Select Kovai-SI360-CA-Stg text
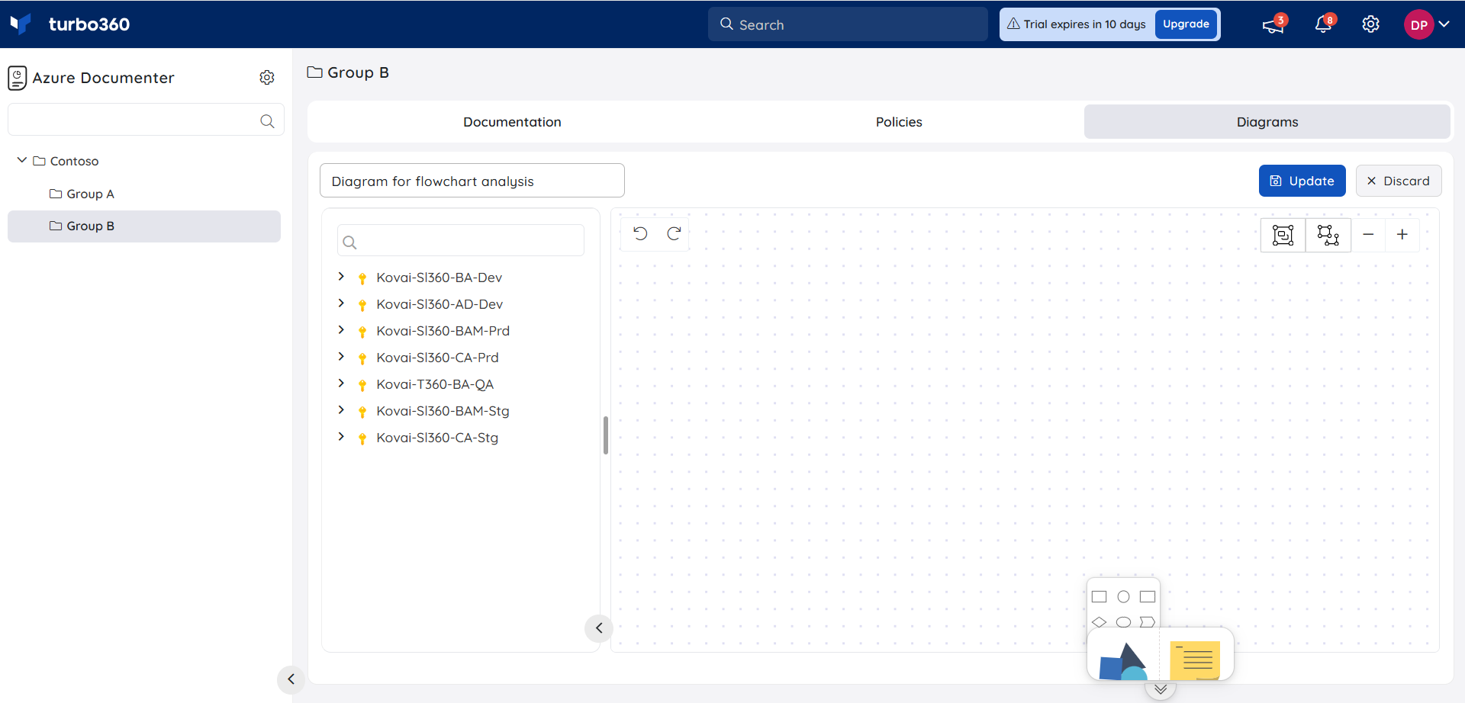The width and height of the screenshot is (1465, 703). coord(437,438)
